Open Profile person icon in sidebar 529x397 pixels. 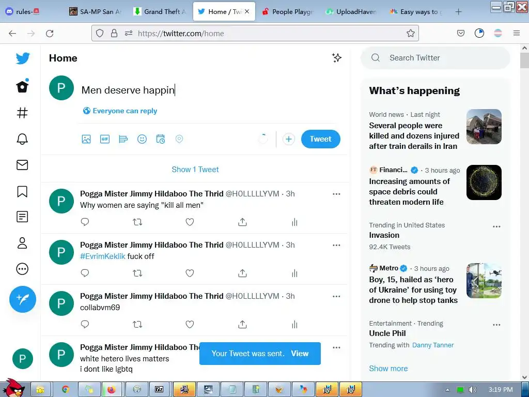coord(22,243)
